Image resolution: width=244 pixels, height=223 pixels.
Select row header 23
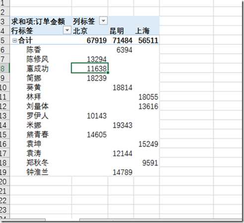pos(4,210)
